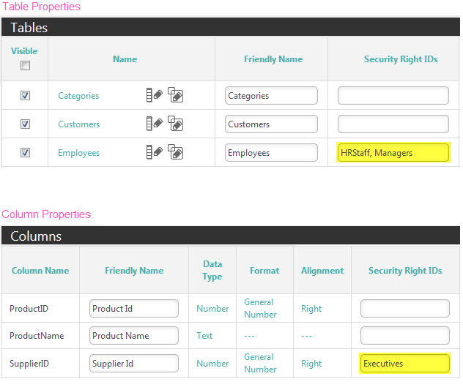
Task: Click the Column Properties heading
Action: (x=46, y=214)
